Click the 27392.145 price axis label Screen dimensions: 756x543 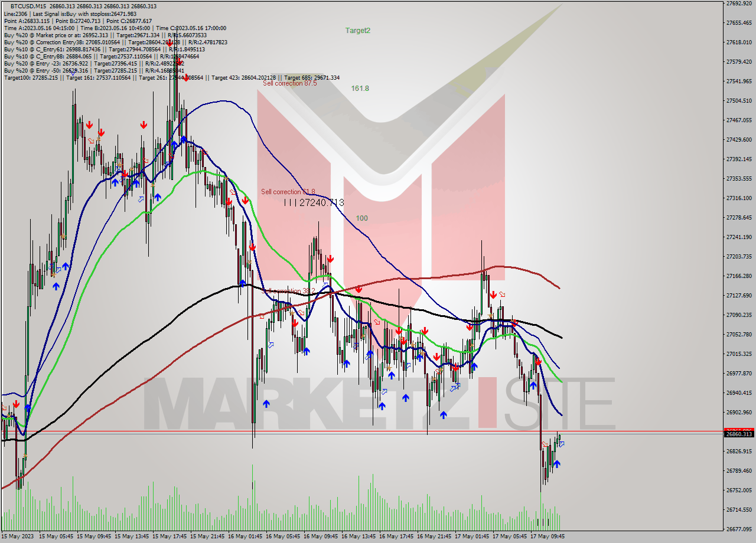[x=739, y=159]
